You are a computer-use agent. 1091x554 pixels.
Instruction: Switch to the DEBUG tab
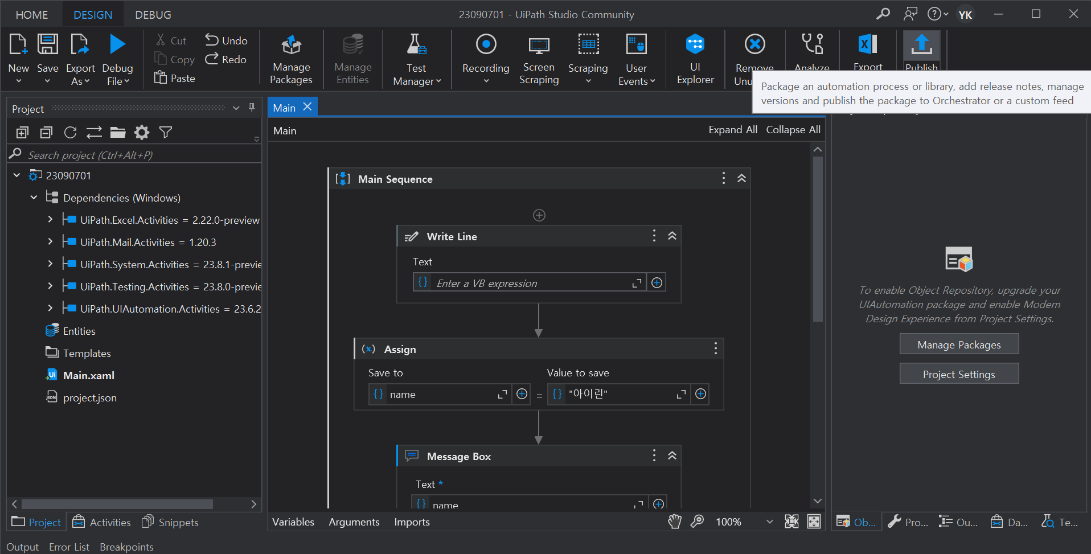[153, 15]
